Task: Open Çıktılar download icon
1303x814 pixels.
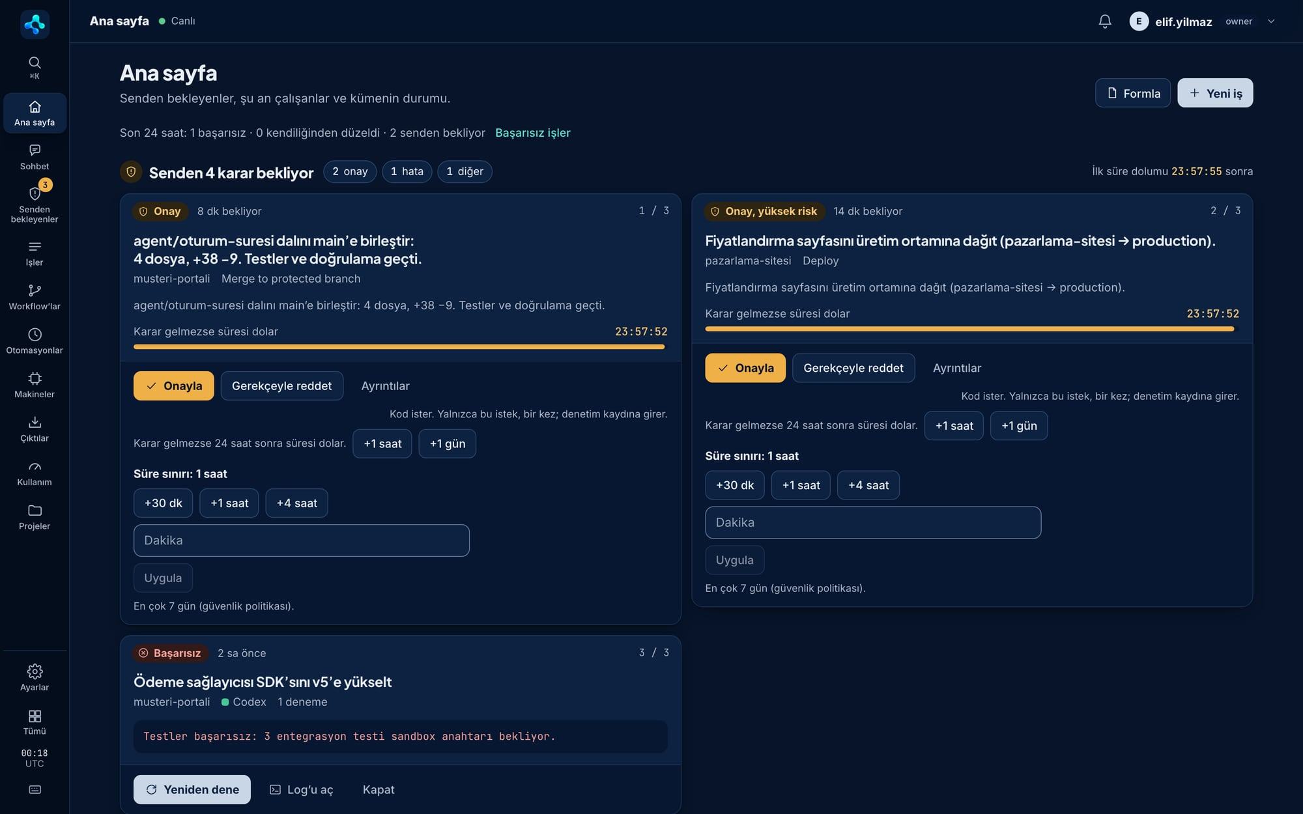Action: coord(35,422)
